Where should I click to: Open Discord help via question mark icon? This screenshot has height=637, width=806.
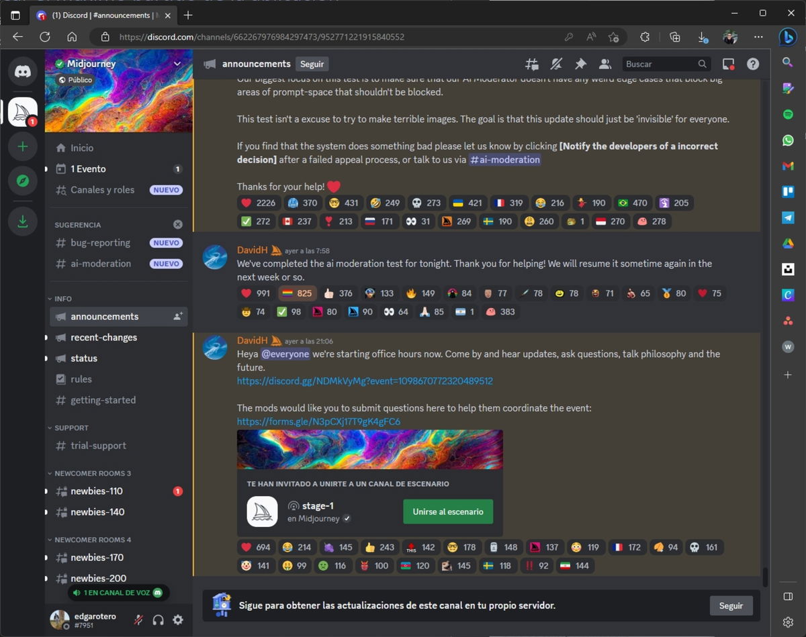[x=752, y=64]
